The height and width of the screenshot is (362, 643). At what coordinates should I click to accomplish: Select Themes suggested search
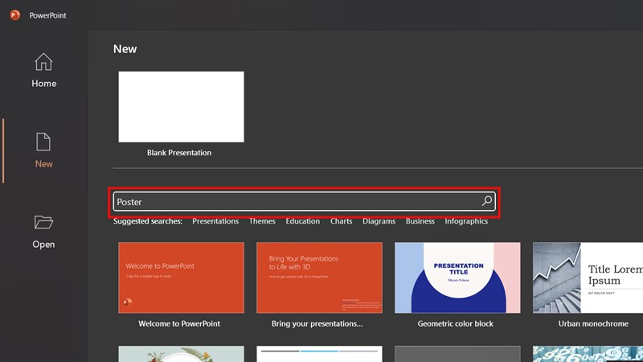point(262,221)
